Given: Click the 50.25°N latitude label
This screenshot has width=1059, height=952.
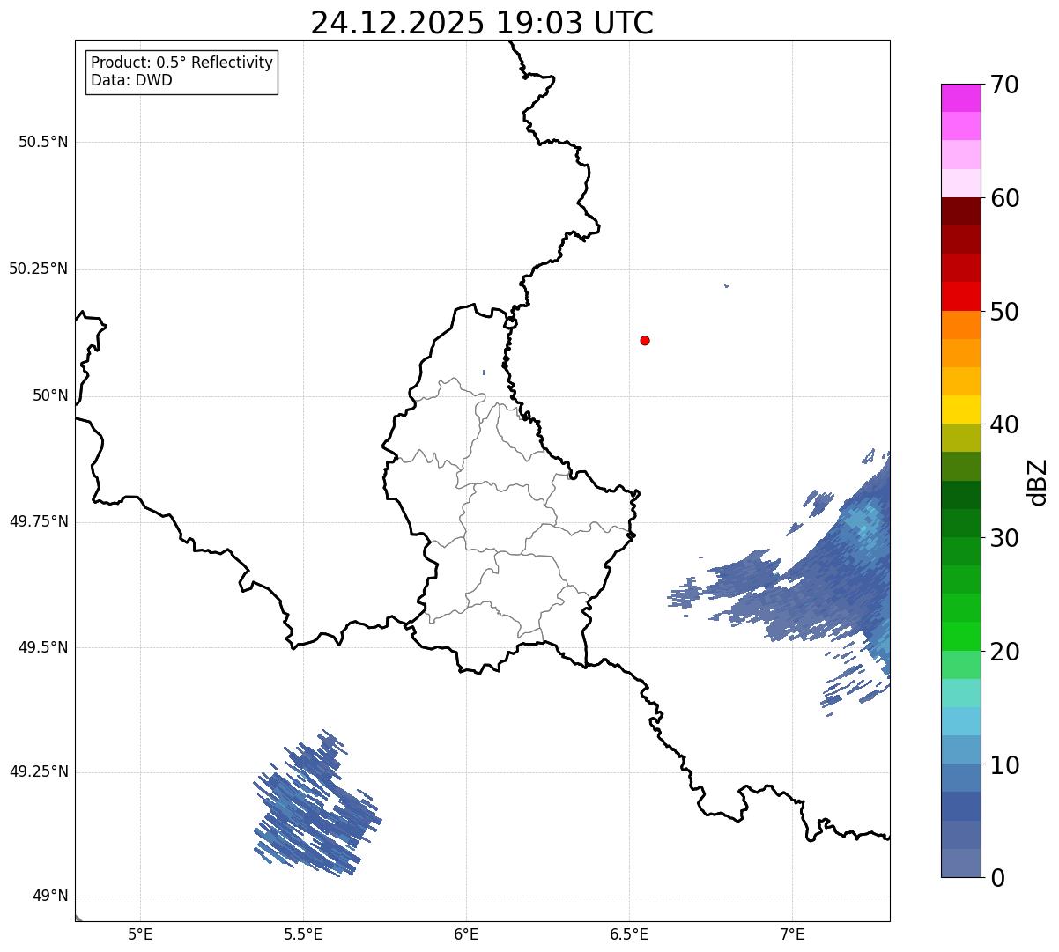Looking at the screenshot, I should coord(39,269).
